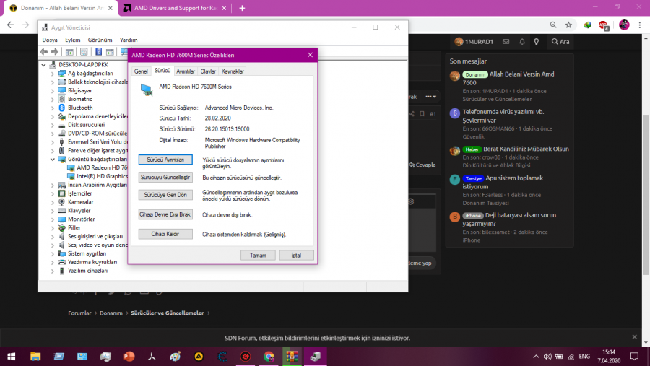Expand the Klavyeler tree node
The width and height of the screenshot is (650, 366).
click(x=53, y=211)
